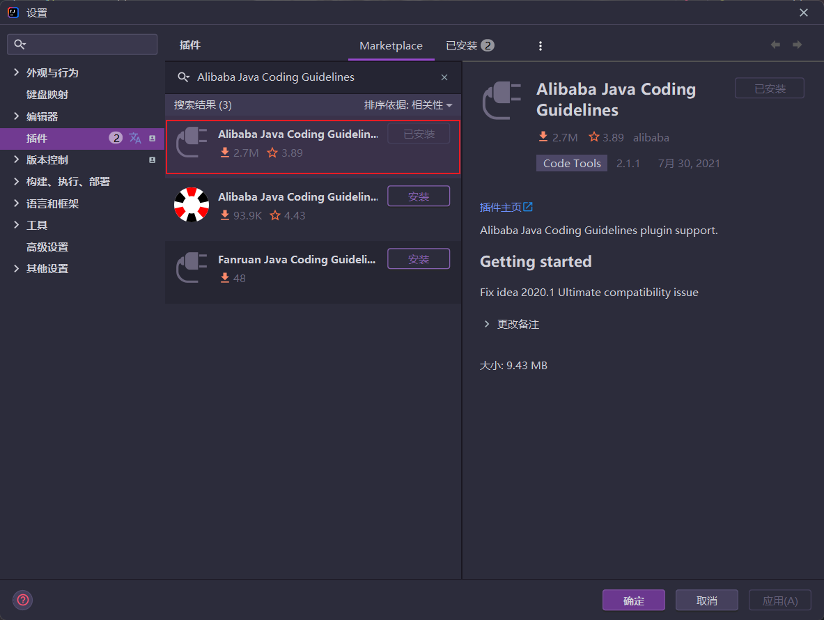Click the 已安装 button in details pane
This screenshot has height=620, width=824.
(770, 88)
